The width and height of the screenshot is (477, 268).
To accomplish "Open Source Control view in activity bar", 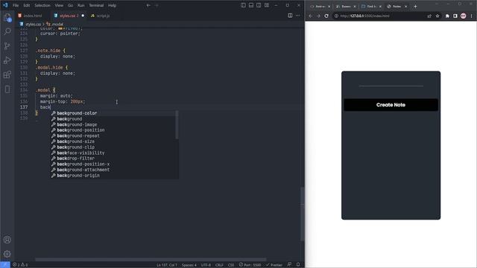I will [7, 46].
